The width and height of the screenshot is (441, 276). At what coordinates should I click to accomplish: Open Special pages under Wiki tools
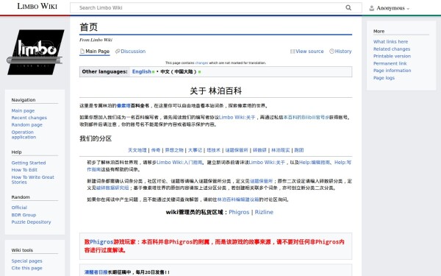click(27, 261)
